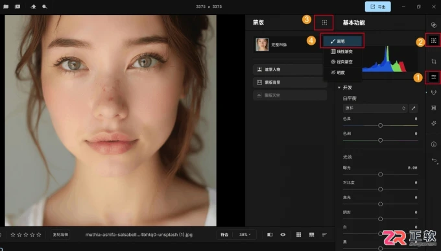
Task: Select the full image mask thumbnail
Action: point(262,45)
